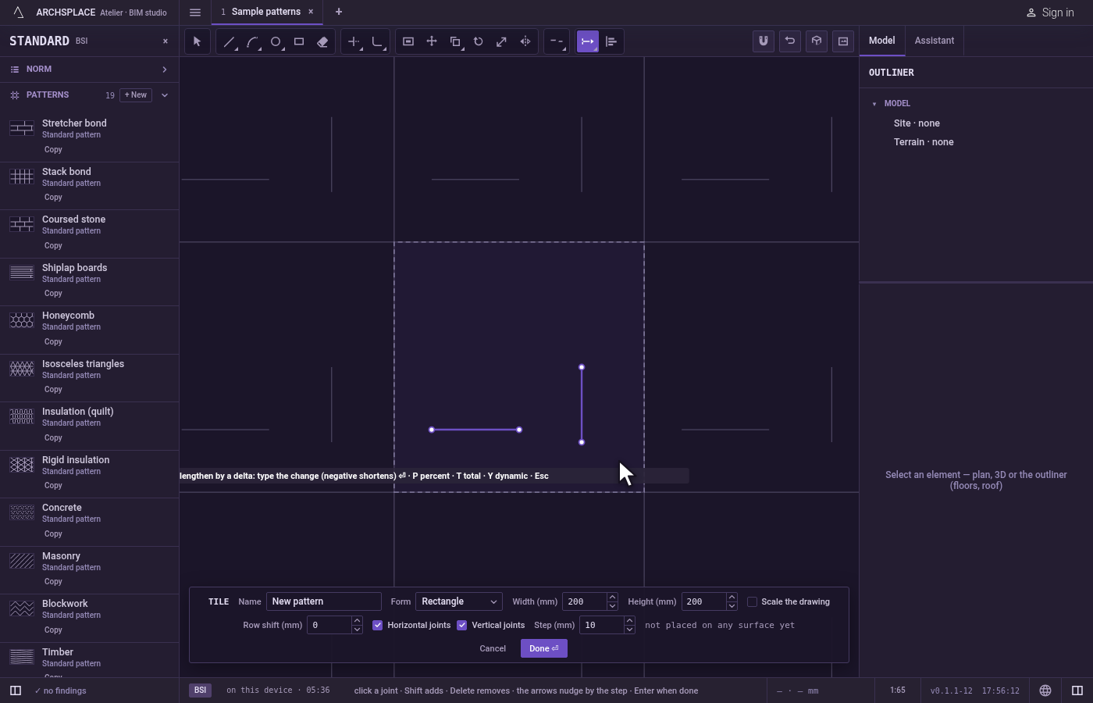Choose the line drawing tool
This screenshot has height=703, width=1093.
(x=229, y=41)
